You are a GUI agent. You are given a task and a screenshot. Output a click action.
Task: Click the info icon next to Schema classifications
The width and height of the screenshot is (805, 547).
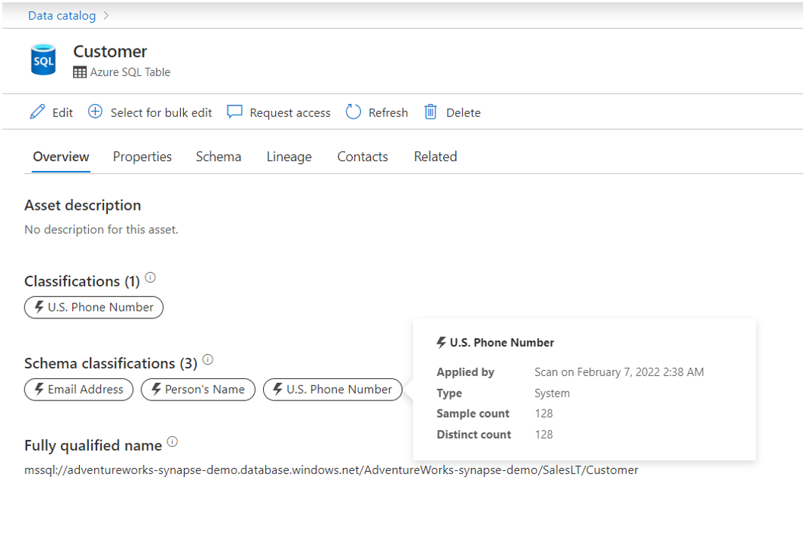(x=208, y=359)
